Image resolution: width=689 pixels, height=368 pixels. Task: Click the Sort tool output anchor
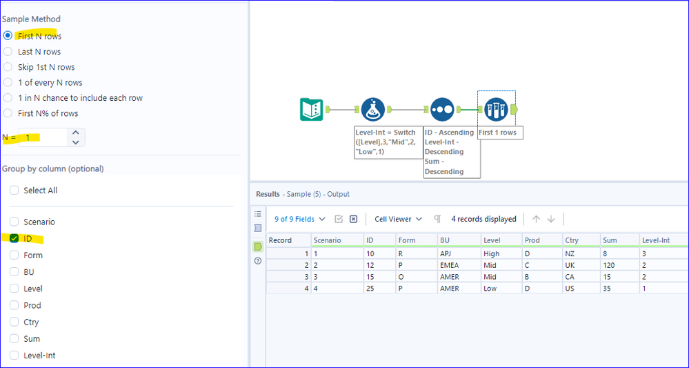459,109
